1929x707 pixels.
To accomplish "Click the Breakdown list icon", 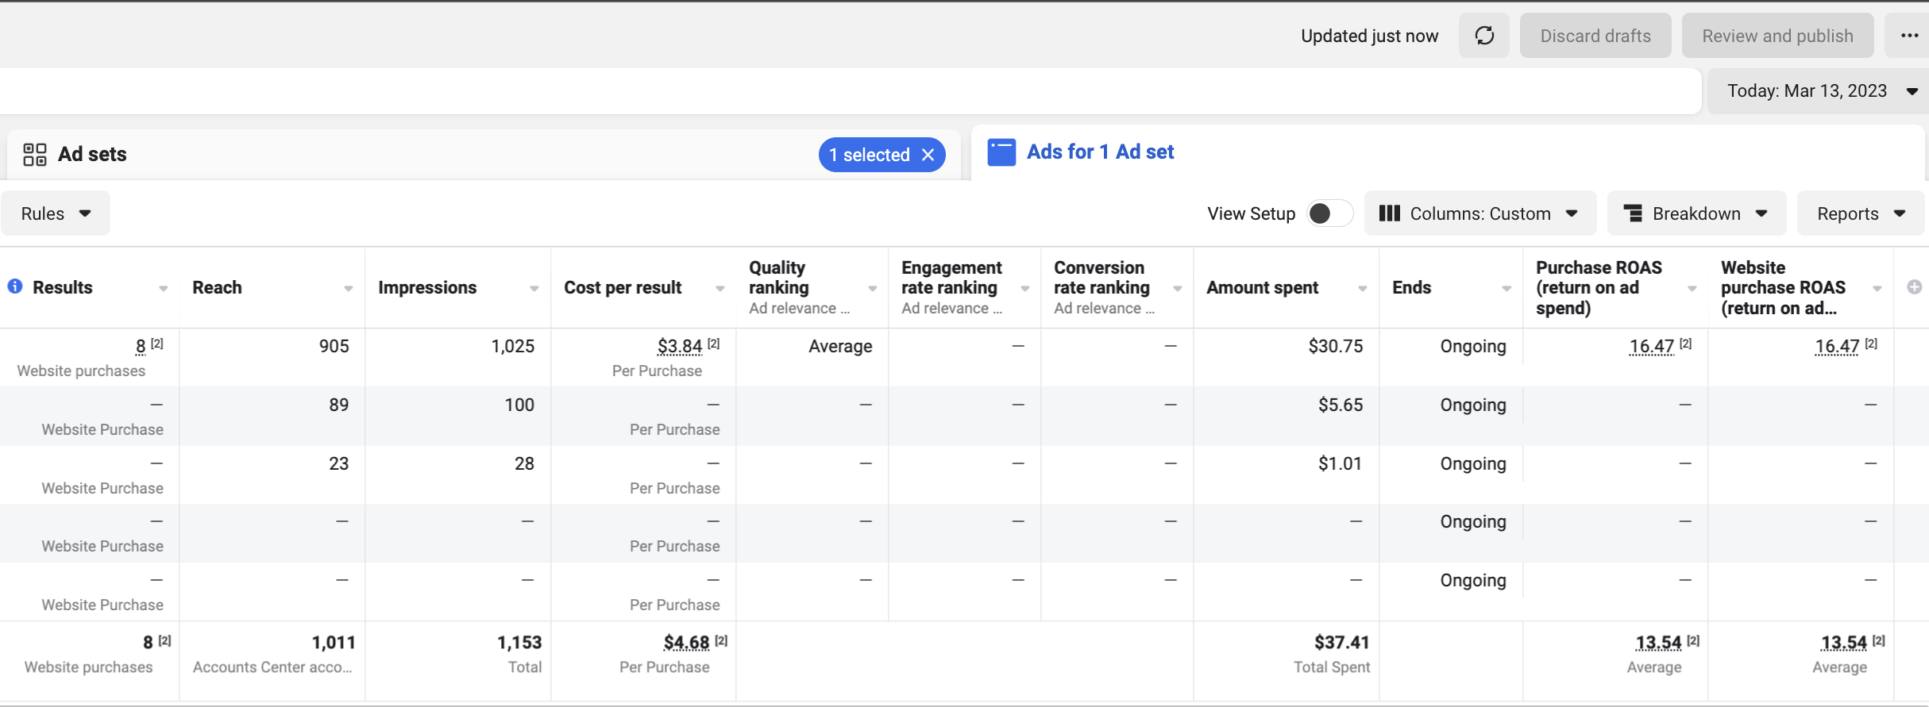I will 1633,213.
